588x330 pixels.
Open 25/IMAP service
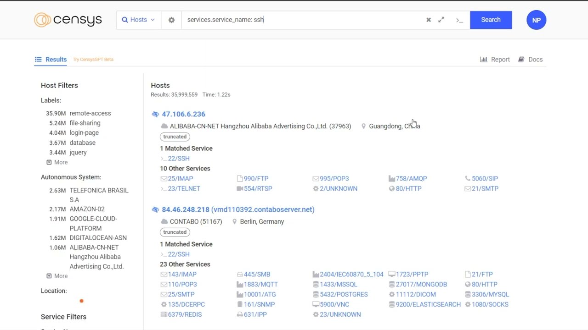coord(177,178)
